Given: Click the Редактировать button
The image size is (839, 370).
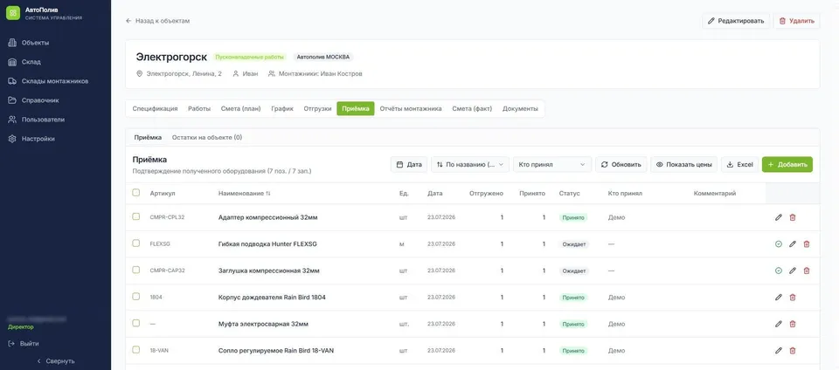Looking at the screenshot, I should click(x=736, y=21).
